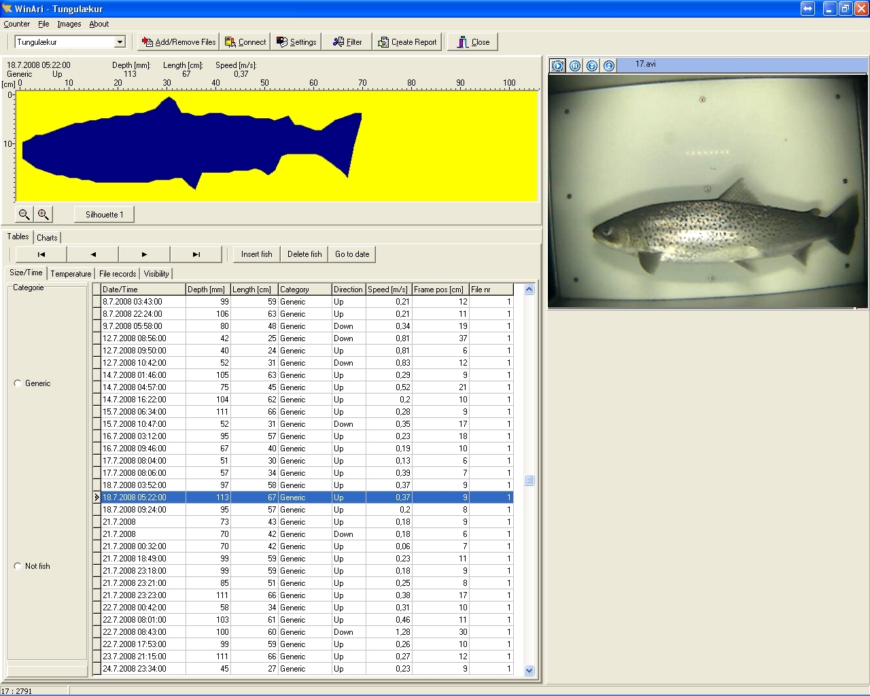The image size is (870, 696).
Task: Open the File menu
Action: coord(43,24)
